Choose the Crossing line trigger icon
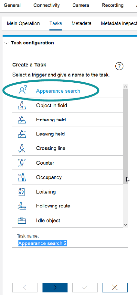The image size is (137, 295). (22, 148)
